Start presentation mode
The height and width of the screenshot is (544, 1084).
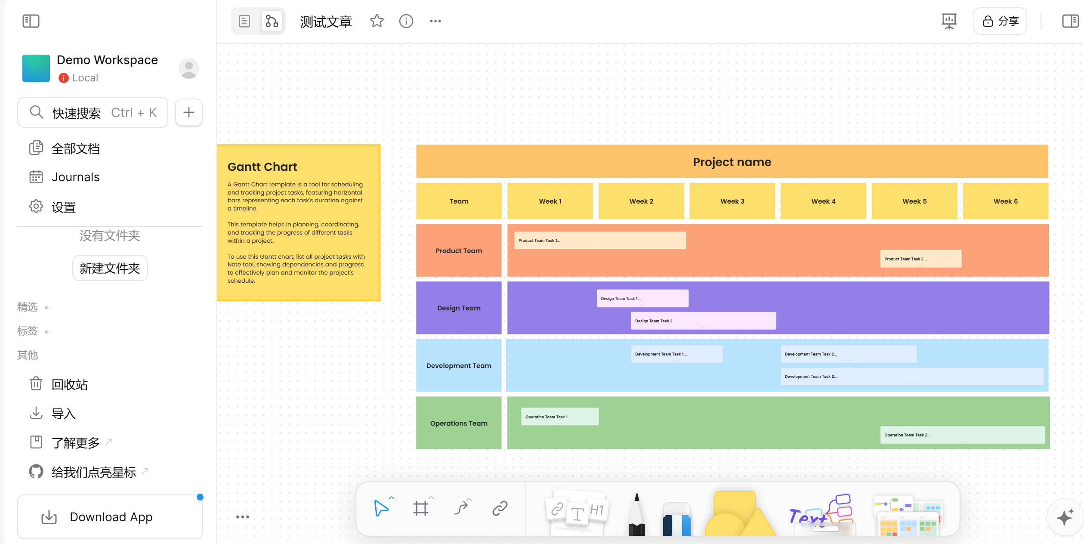[x=948, y=21]
